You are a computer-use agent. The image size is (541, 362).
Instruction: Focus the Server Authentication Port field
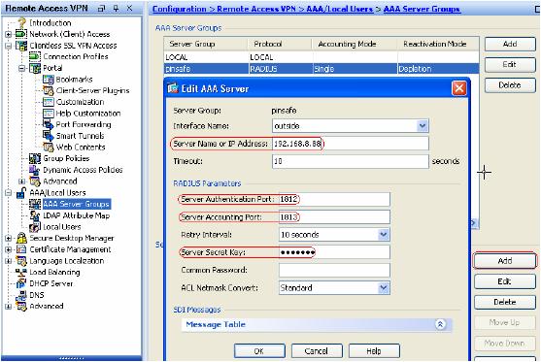[x=334, y=199]
